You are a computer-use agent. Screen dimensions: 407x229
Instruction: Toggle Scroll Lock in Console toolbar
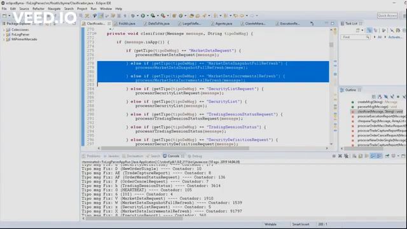coord(361,156)
